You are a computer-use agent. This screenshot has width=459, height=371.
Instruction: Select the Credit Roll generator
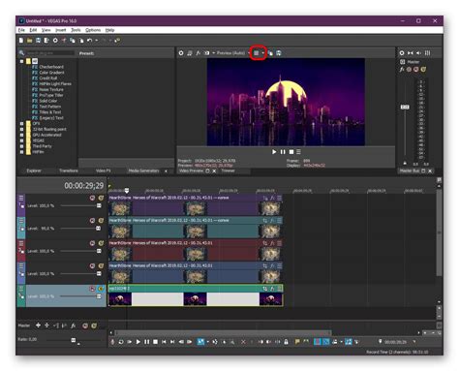[48, 78]
